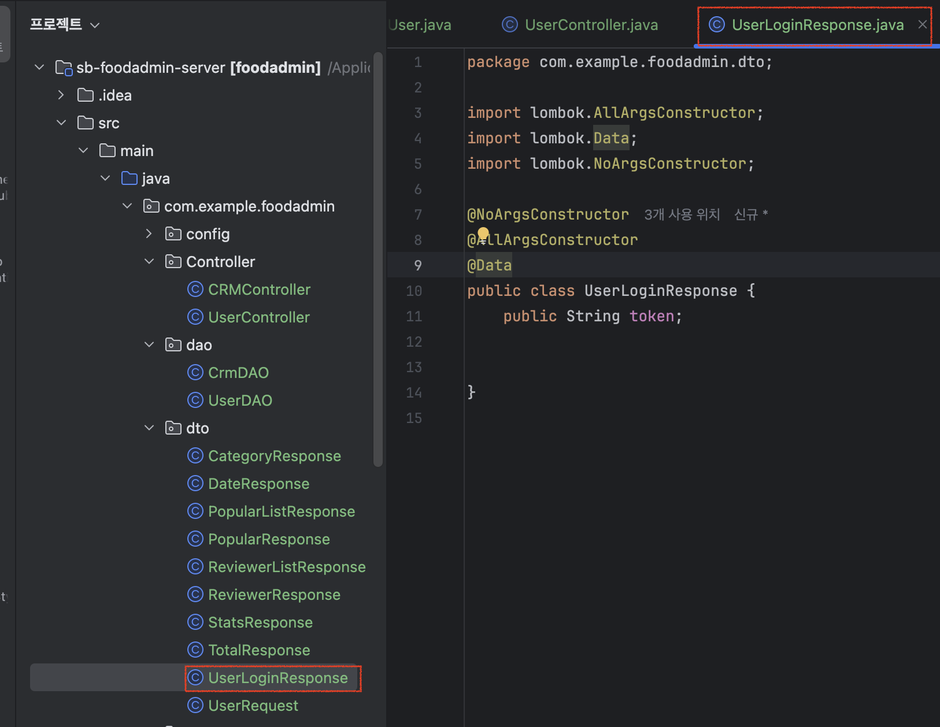Click the config package icon
940x727 pixels.
[x=173, y=233]
